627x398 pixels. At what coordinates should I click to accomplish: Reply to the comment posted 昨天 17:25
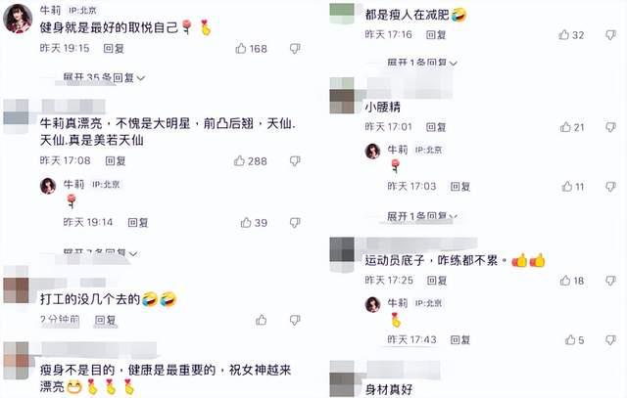click(437, 281)
